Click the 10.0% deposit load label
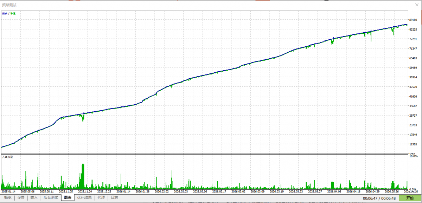Viewport: 422px width, 203px height. click(413, 156)
